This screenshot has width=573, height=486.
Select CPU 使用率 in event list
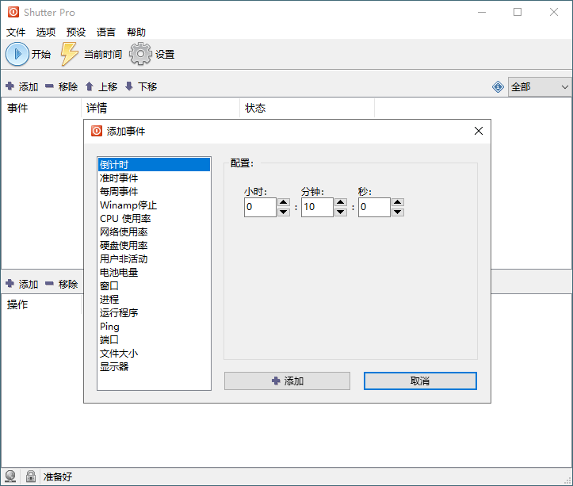pos(125,218)
